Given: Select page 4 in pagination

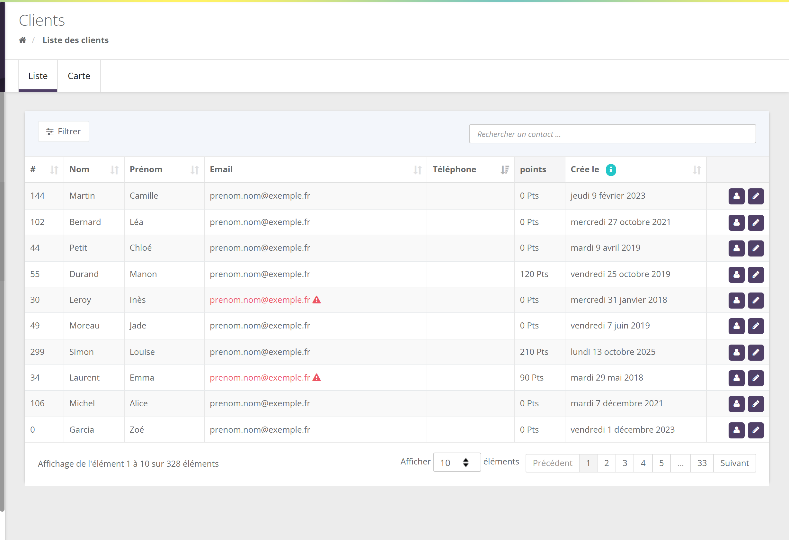Looking at the screenshot, I should [x=643, y=463].
